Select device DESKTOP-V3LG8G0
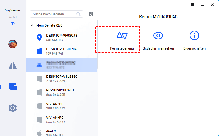This screenshot has height=136, width=219. tap(62, 79)
